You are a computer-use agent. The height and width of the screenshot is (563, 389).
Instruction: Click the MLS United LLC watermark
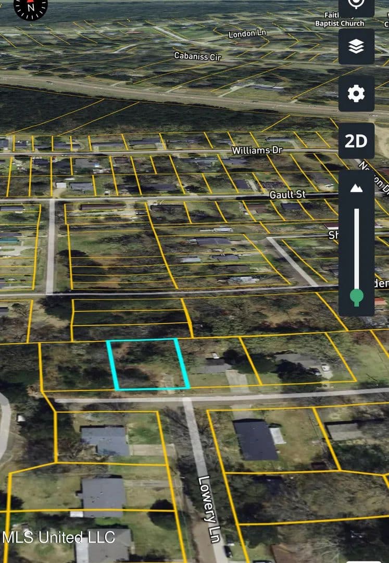coord(58,537)
